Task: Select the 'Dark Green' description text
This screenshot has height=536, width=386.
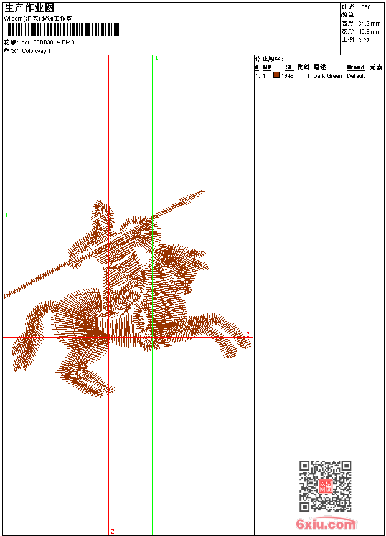Action: pyautogui.click(x=327, y=76)
